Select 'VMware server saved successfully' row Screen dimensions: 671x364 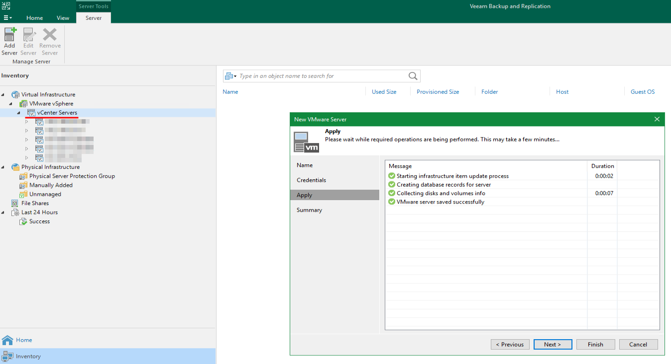[522, 202]
